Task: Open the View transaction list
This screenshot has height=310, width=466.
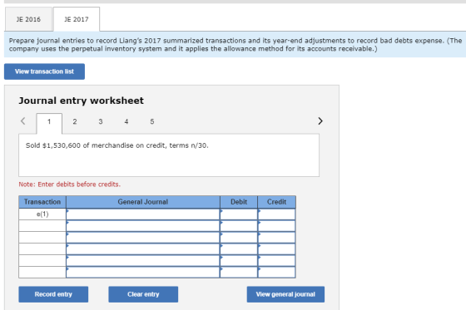Action: tap(44, 71)
